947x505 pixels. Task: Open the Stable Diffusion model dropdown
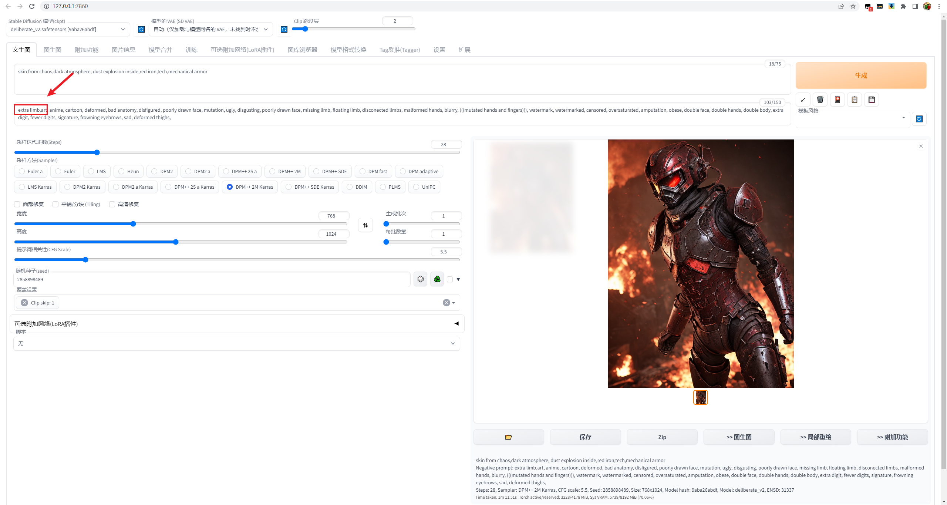click(x=68, y=29)
